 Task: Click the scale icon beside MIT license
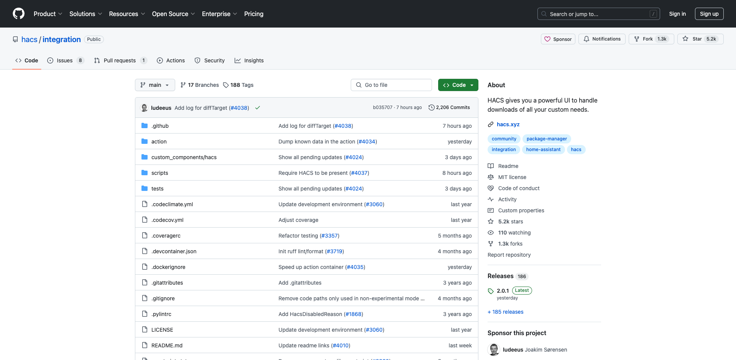(x=491, y=177)
